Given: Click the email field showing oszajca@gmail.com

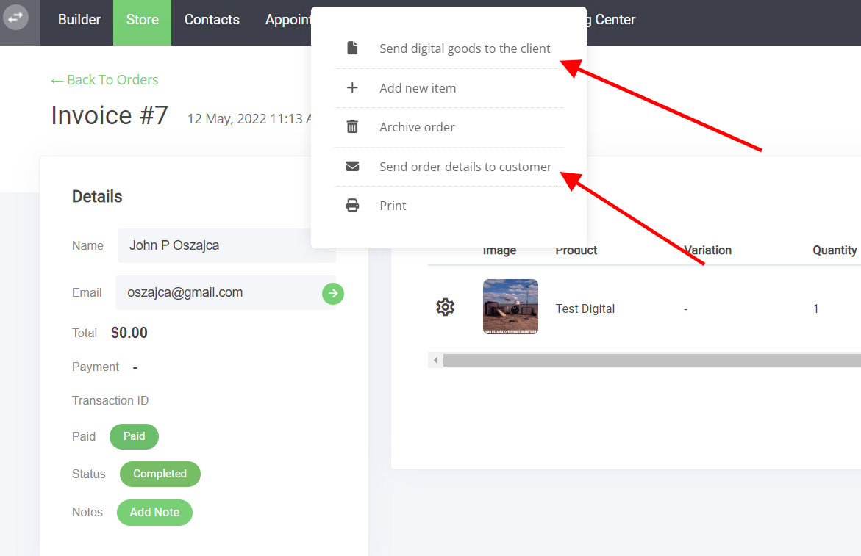Looking at the screenshot, I should click(221, 293).
